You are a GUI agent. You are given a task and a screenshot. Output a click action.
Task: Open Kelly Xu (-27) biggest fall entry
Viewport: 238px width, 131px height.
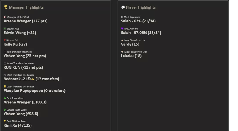(15, 44)
